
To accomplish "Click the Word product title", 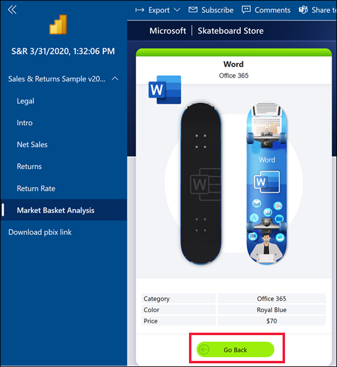I will [234, 64].
